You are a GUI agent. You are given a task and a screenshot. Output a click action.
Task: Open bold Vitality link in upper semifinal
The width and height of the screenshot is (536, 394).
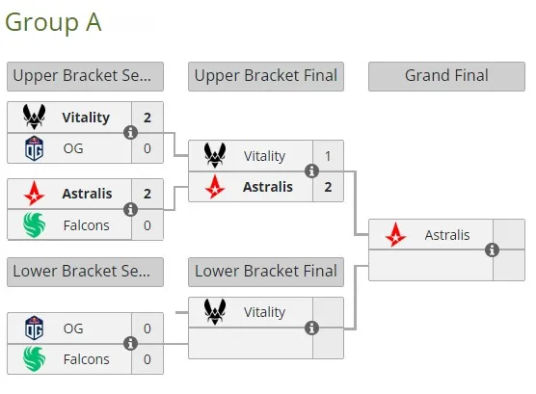pos(86,118)
